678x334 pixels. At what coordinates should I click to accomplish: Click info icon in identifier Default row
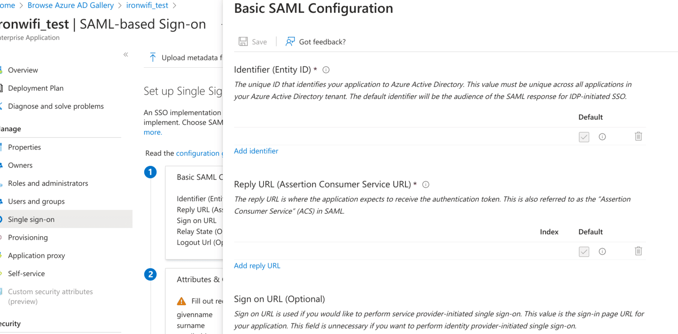point(602,137)
